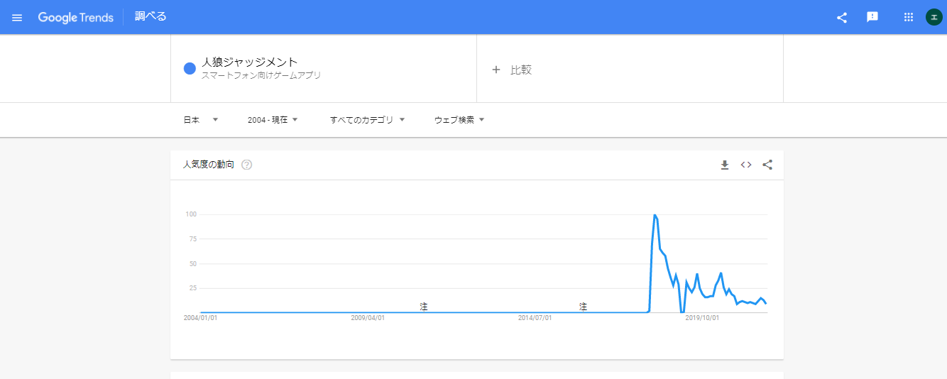947x379 pixels.
Task: Click the blue term color dot
Action: click(x=190, y=68)
